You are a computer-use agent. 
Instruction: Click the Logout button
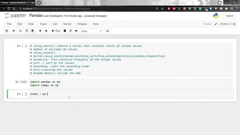point(229,16)
